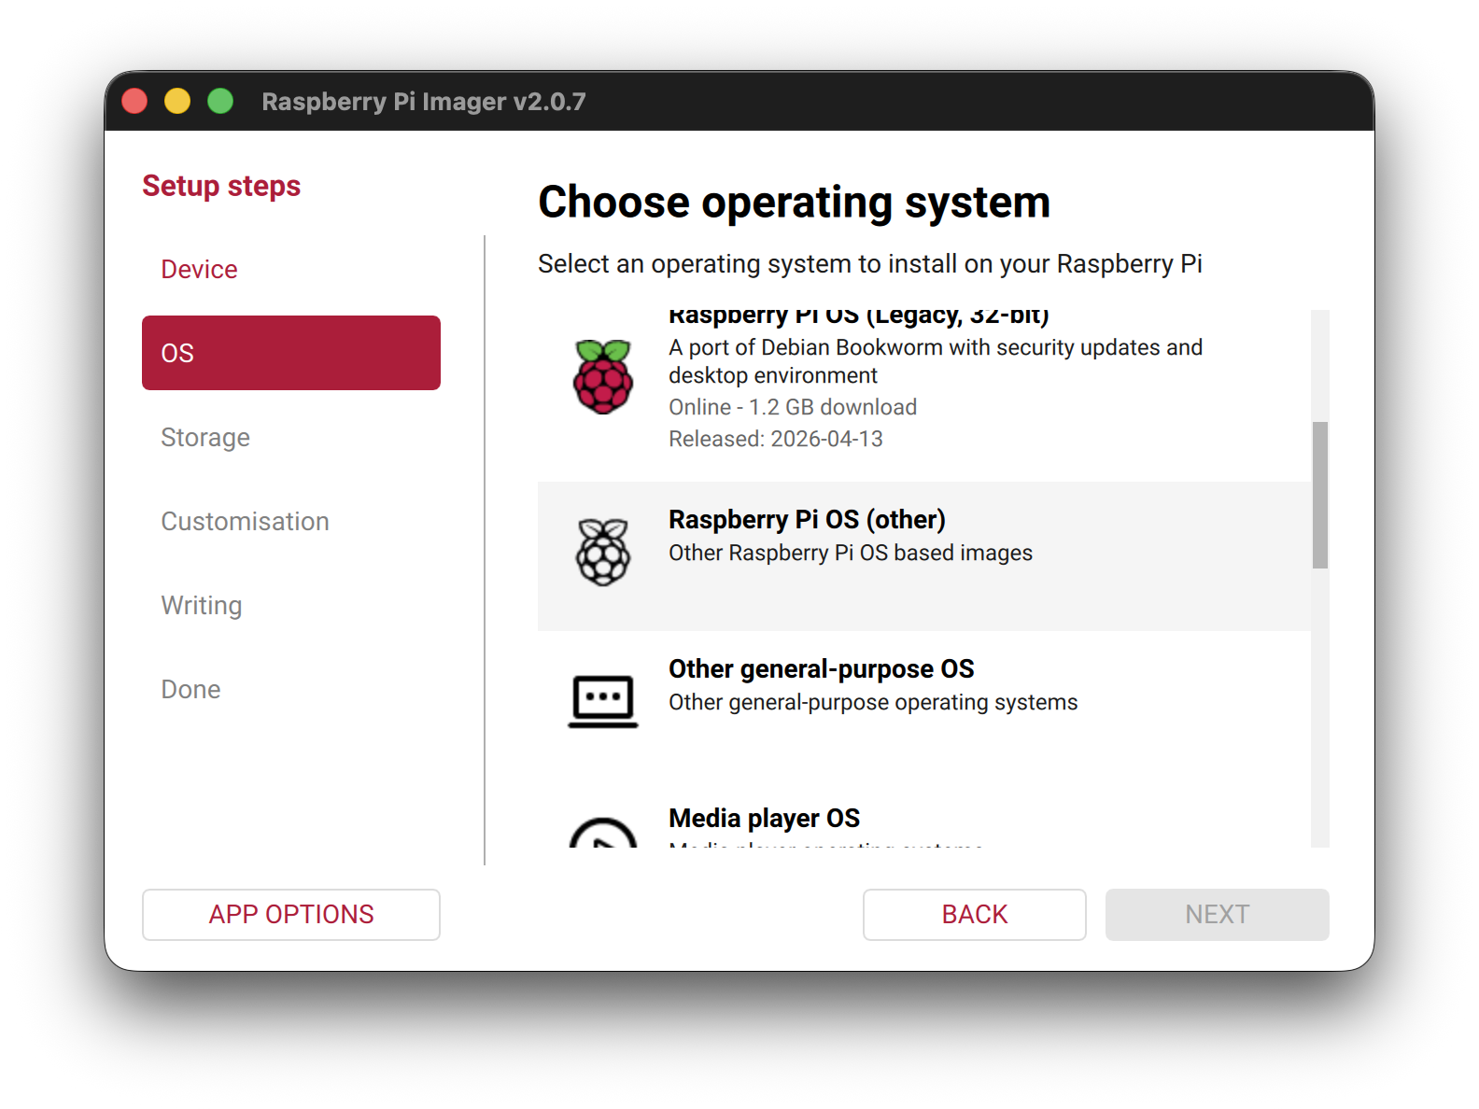Image resolution: width=1479 pixels, height=1109 pixels.
Task: Click the 'Setup steps' heading
Action: 221,186
